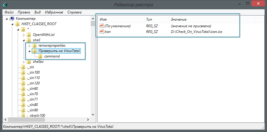Collapse the Компьютер tree node
This screenshot has height=132, width=267.
[7, 19]
